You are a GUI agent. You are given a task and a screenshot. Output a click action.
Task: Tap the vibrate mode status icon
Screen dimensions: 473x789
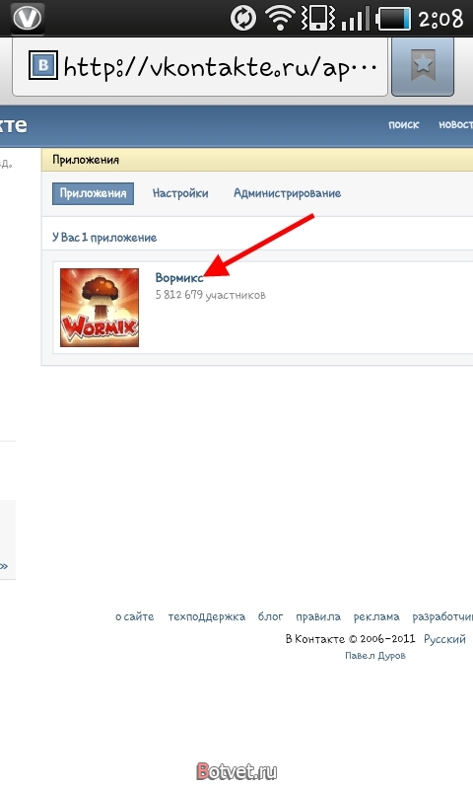317,19
